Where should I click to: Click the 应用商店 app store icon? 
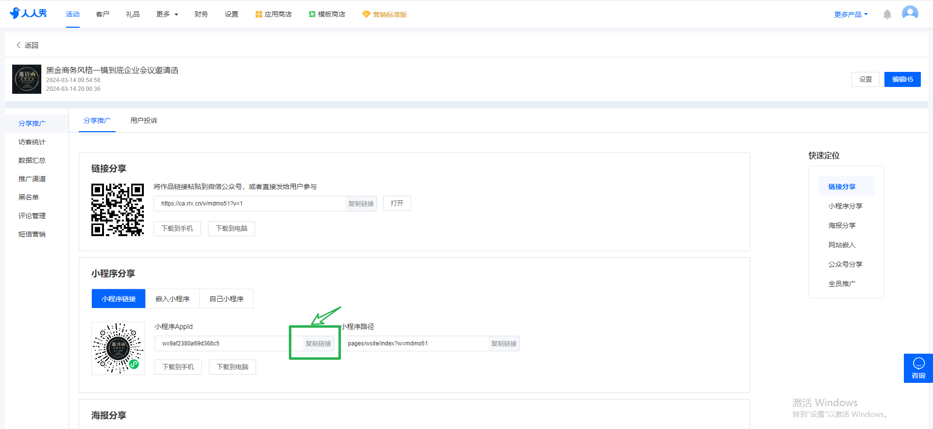click(259, 15)
